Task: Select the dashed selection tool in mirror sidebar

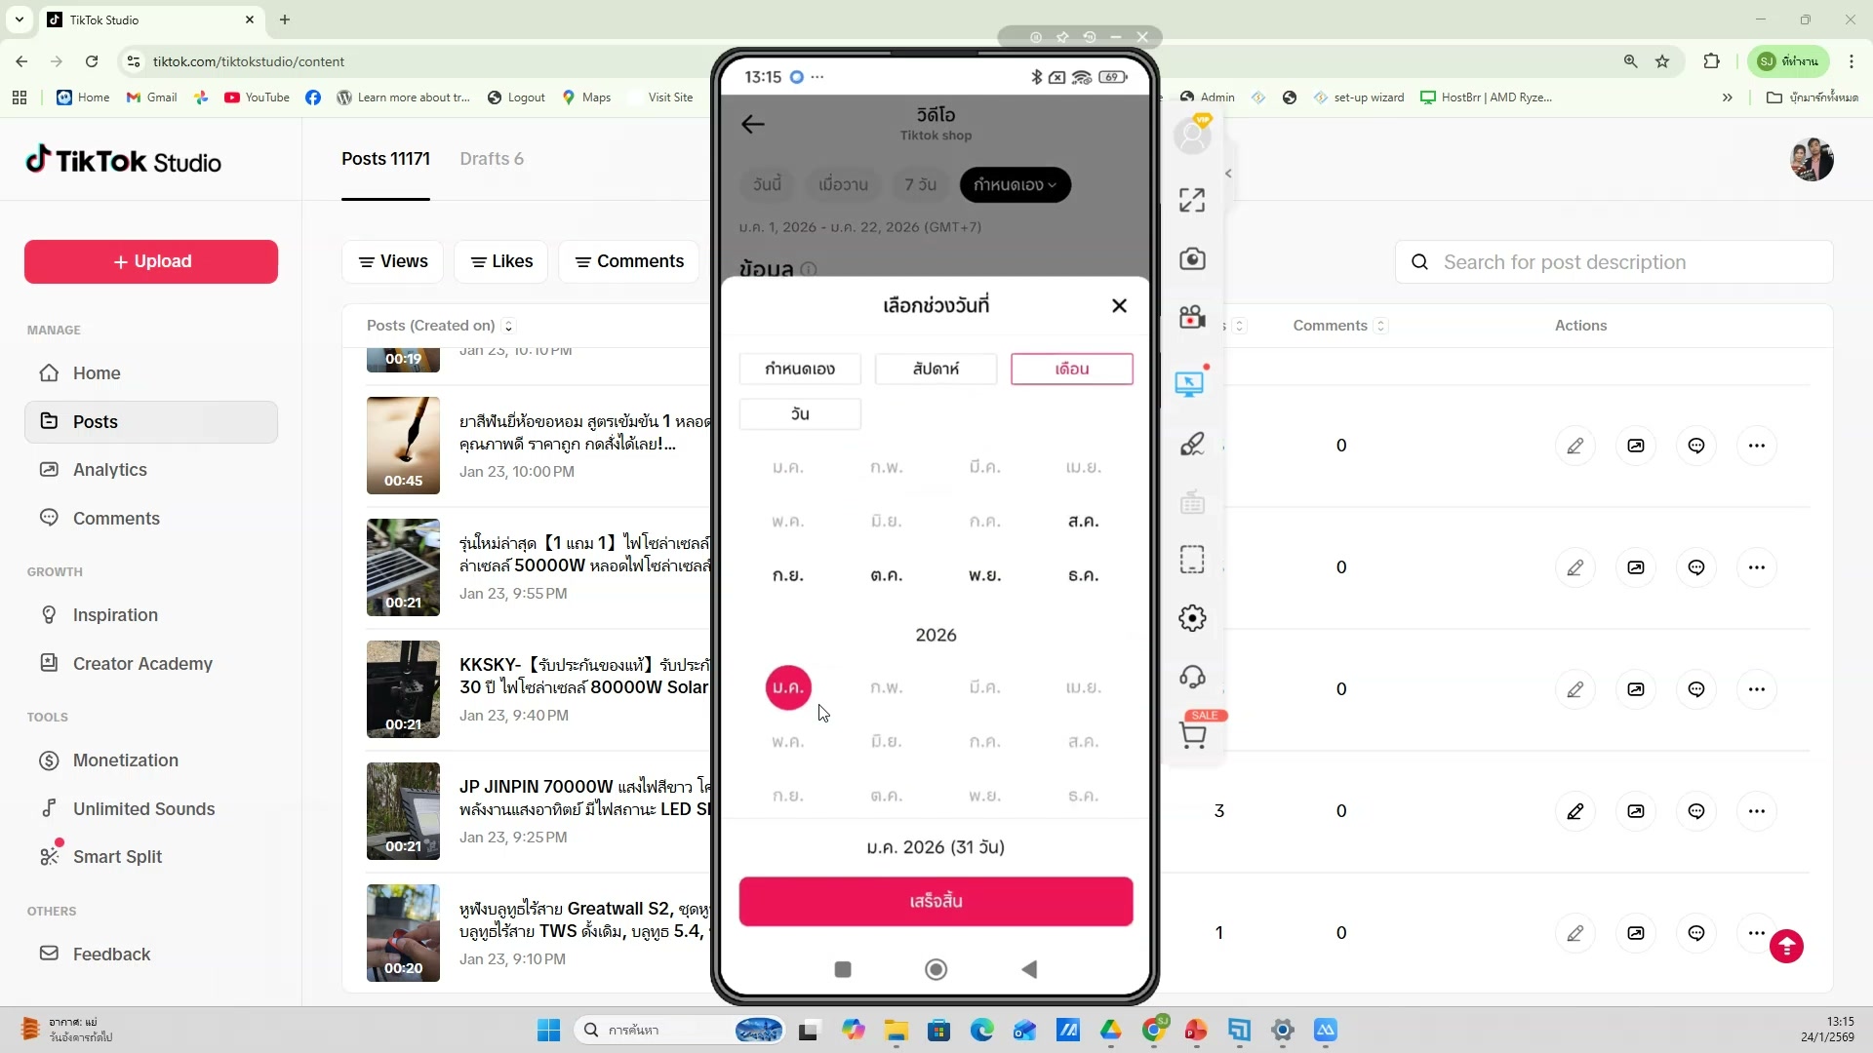Action: [1193, 559]
